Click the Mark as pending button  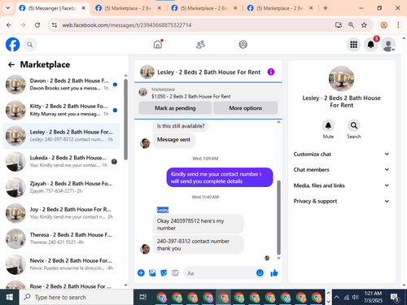pyautogui.click(x=175, y=108)
